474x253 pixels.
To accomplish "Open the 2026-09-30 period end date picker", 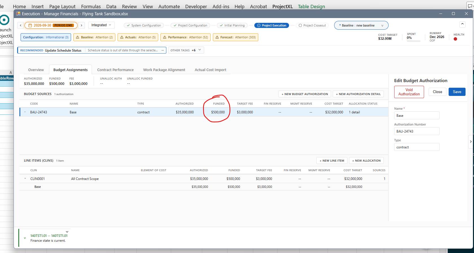I will pyautogui.click(x=51, y=25).
